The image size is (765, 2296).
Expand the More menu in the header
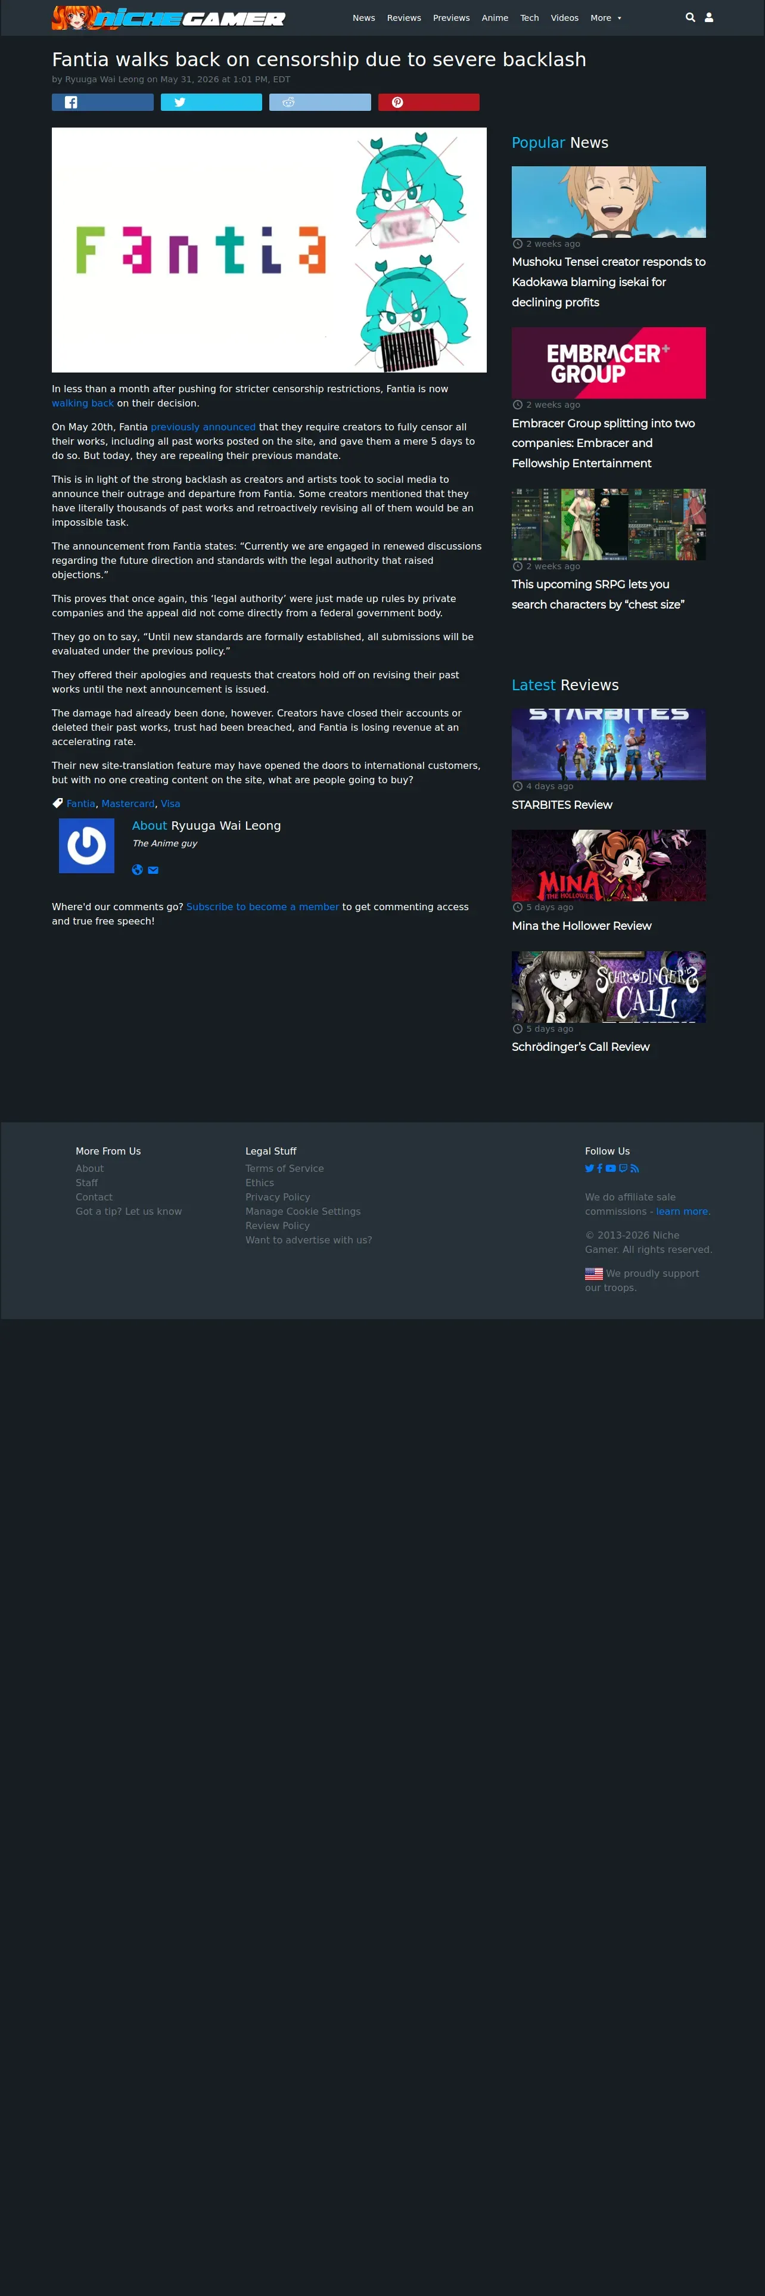(x=605, y=18)
